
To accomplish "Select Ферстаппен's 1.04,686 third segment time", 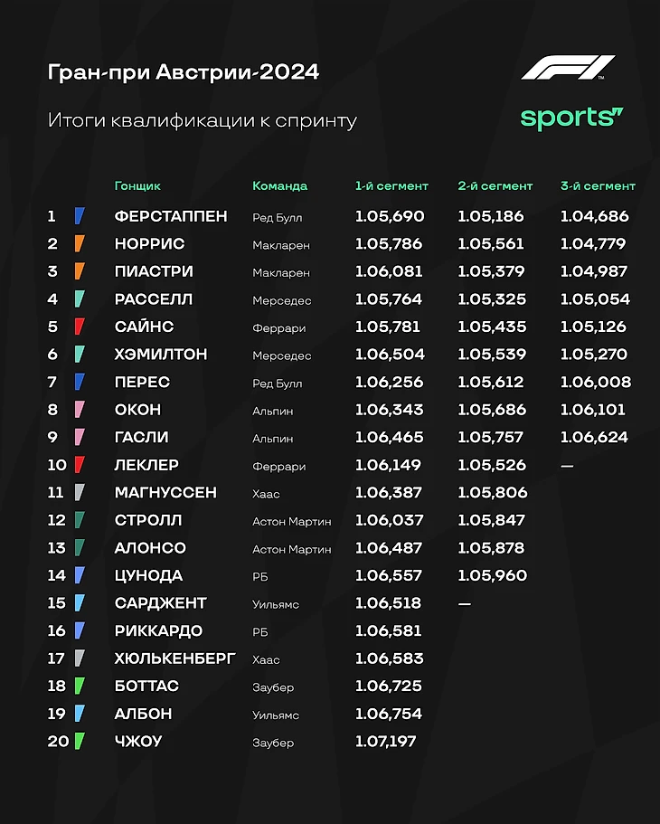I will coord(594,216).
